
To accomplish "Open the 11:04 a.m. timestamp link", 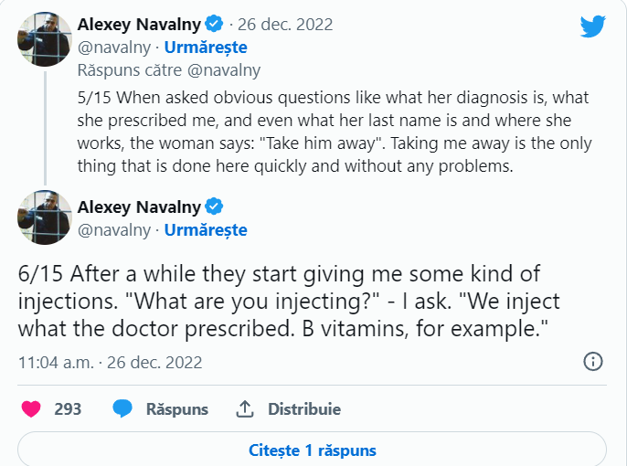I will coord(55,362).
